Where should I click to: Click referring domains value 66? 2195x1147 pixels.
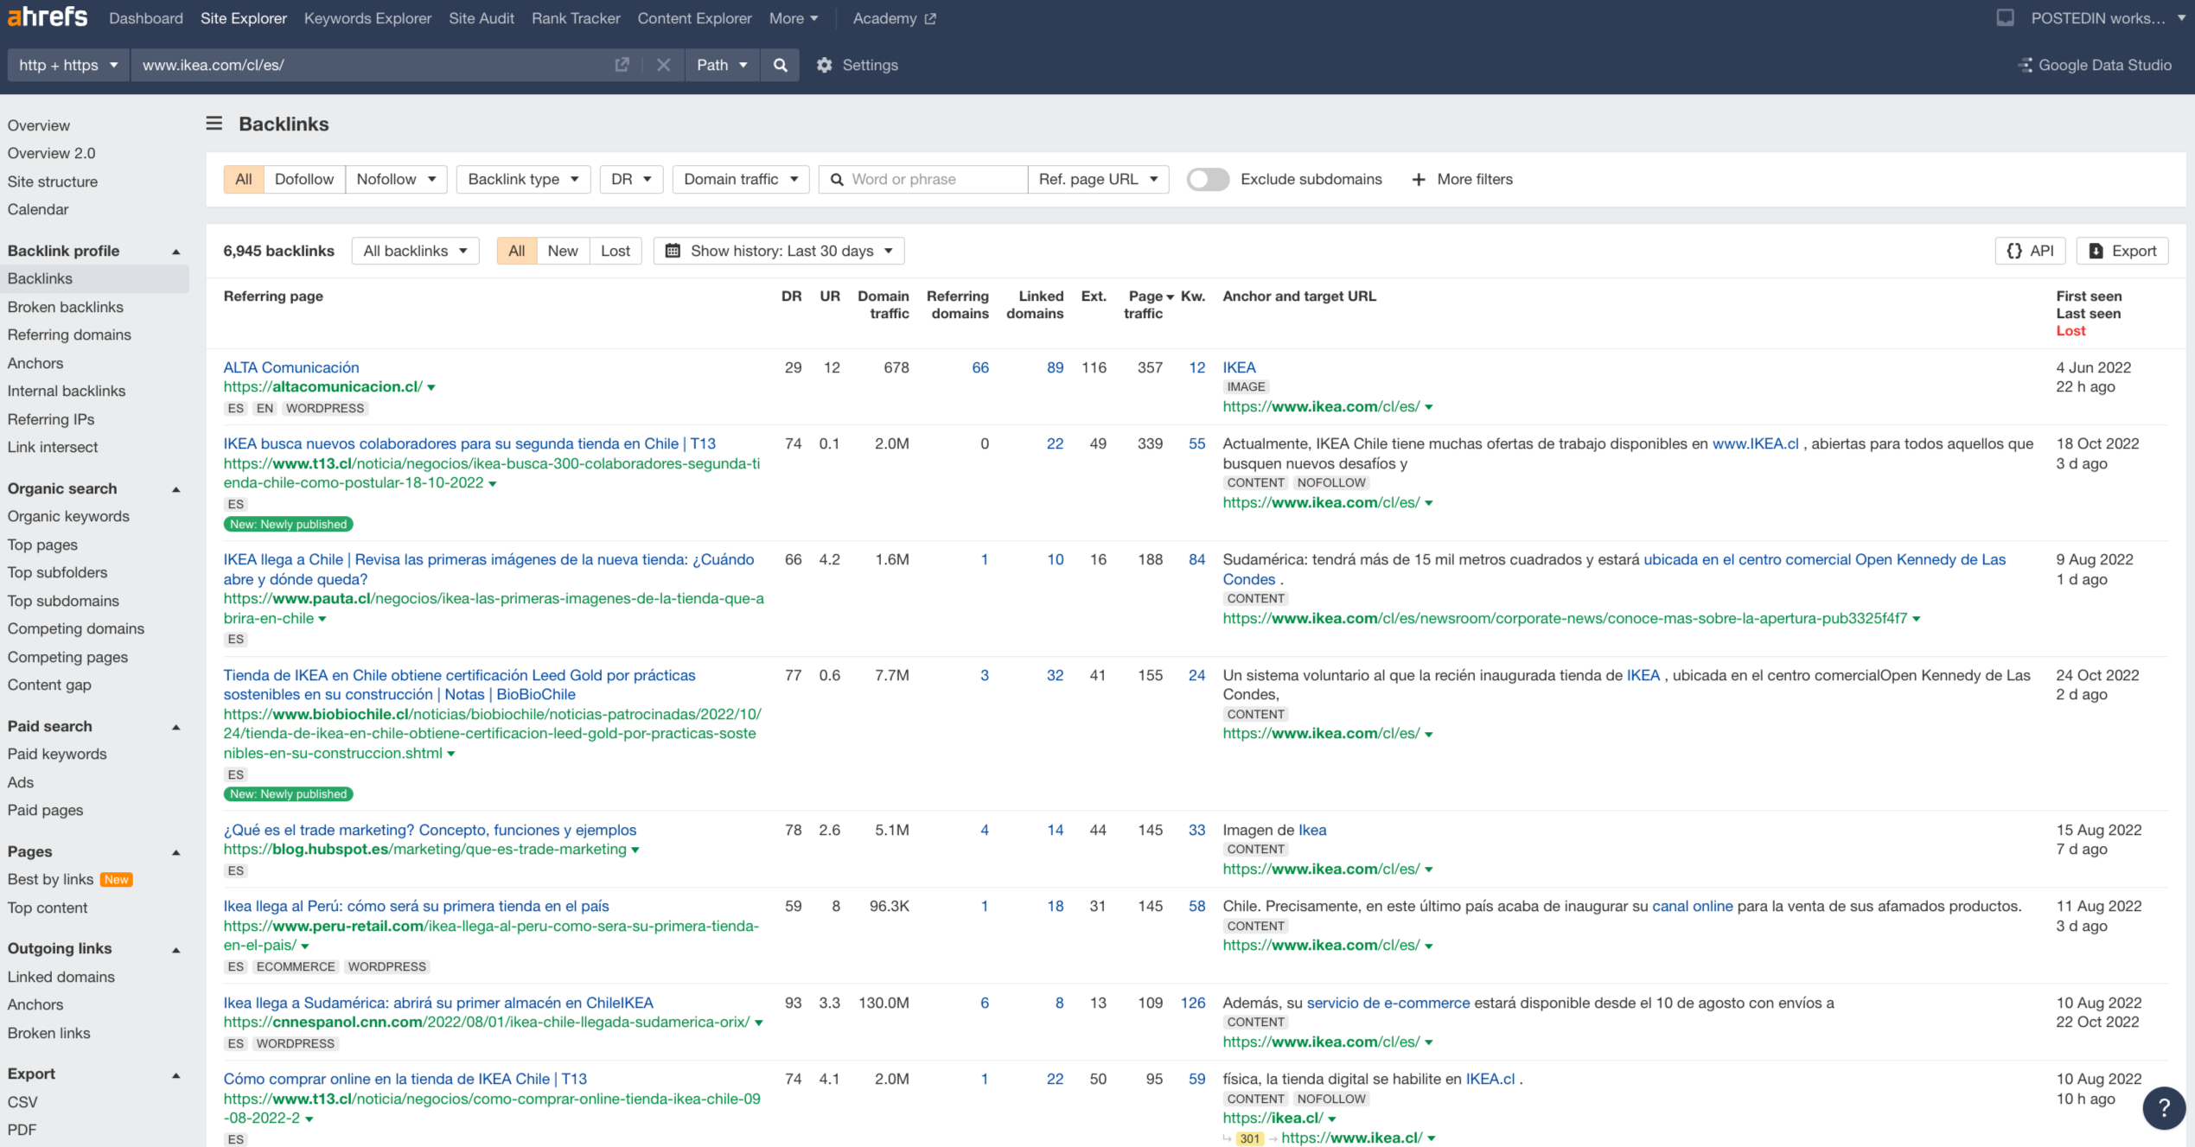[980, 367]
